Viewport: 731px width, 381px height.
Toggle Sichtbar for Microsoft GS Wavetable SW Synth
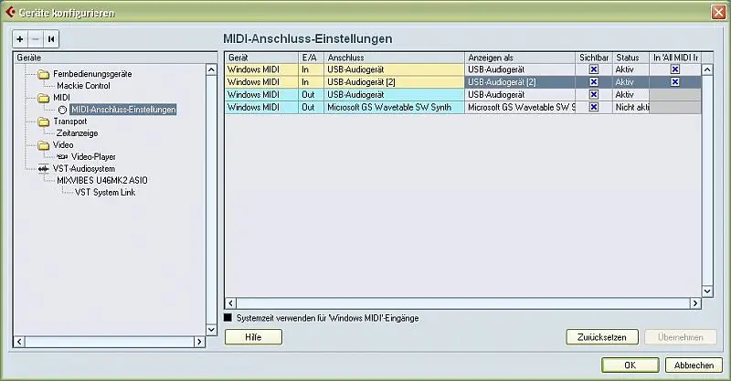(x=593, y=107)
